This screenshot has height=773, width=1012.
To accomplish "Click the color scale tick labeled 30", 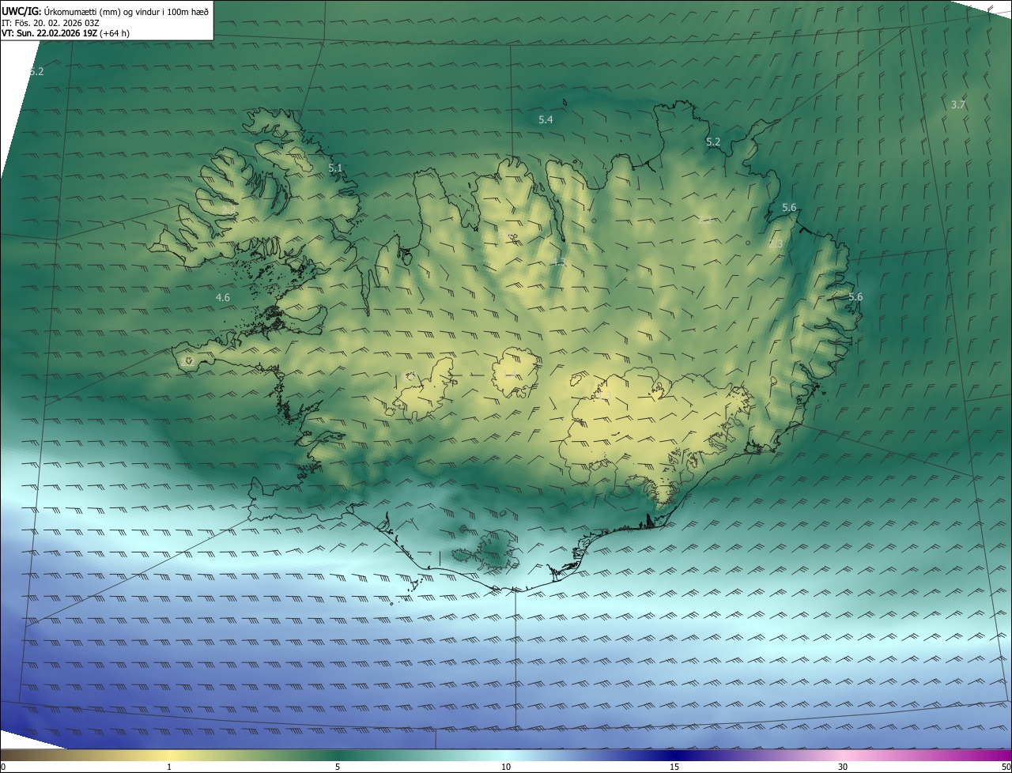I will [x=843, y=767].
